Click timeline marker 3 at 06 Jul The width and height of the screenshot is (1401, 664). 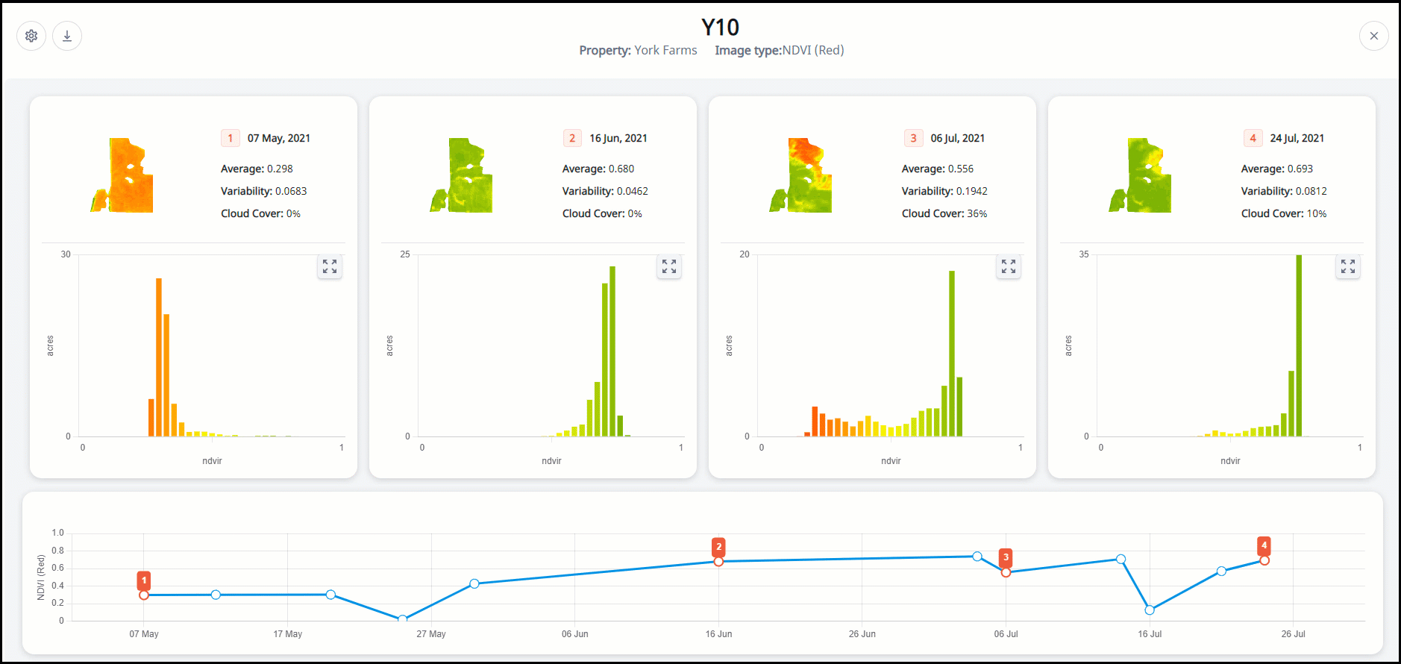(x=1006, y=557)
